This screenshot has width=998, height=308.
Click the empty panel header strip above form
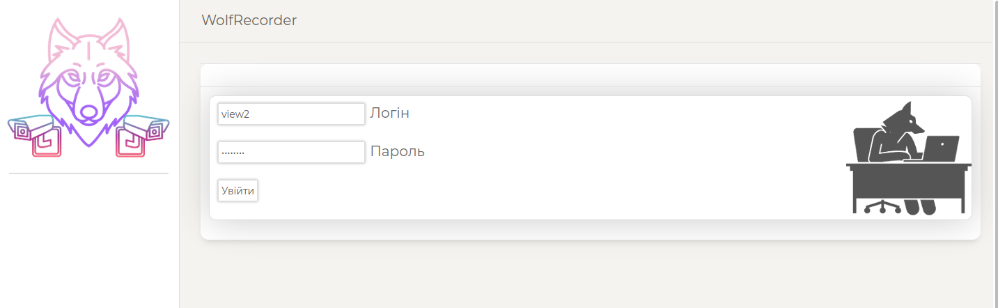click(x=590, y=75)
